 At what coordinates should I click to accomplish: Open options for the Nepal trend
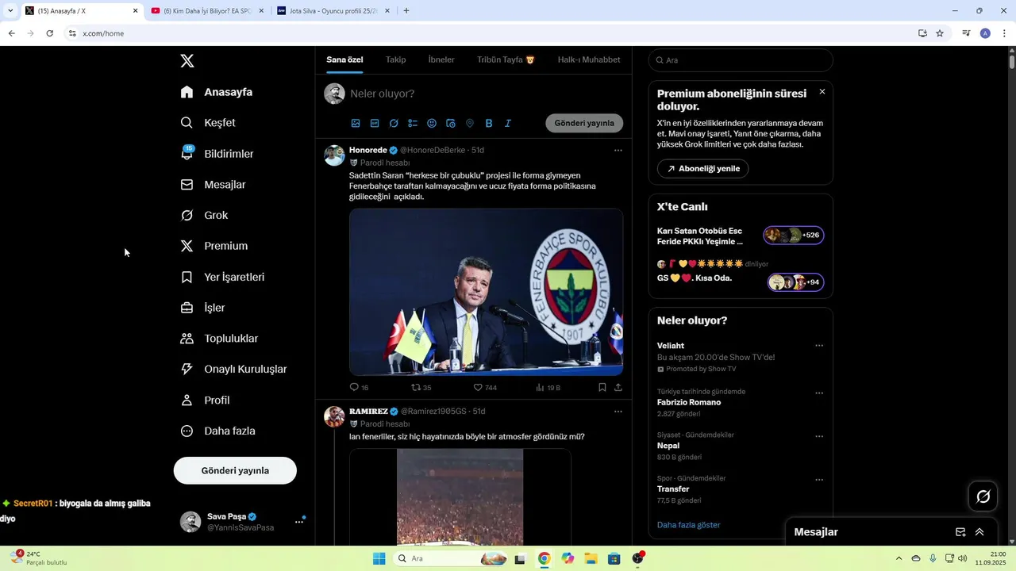[x=819, y=437]
